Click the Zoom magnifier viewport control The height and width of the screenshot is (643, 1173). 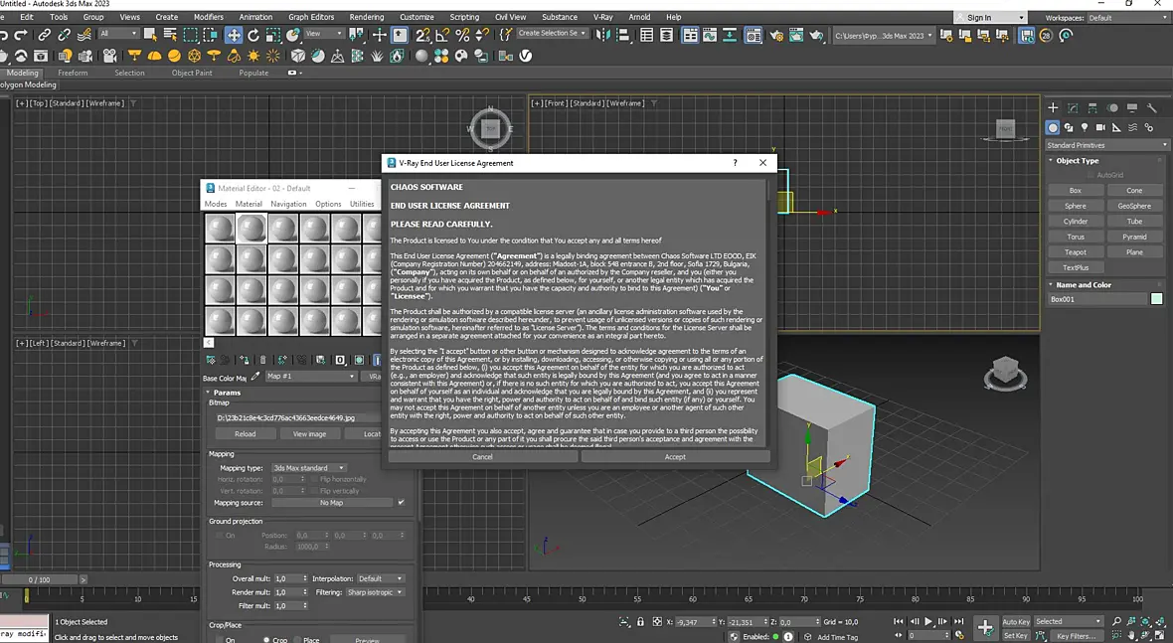1117,621
